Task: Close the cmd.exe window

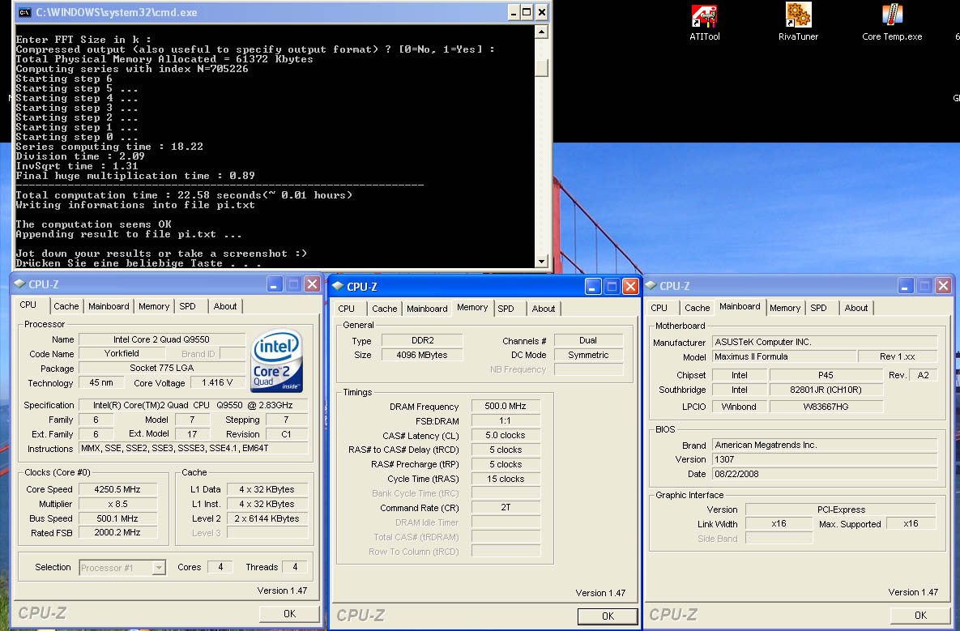Action: pyautogui.click(x=542, y=12)
